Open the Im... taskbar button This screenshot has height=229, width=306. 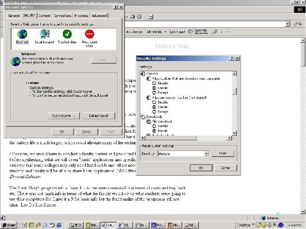142,225
